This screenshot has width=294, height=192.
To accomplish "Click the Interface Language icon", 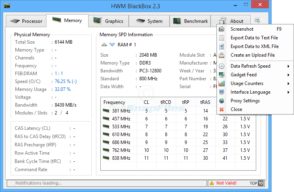I will tap(222, 92).
